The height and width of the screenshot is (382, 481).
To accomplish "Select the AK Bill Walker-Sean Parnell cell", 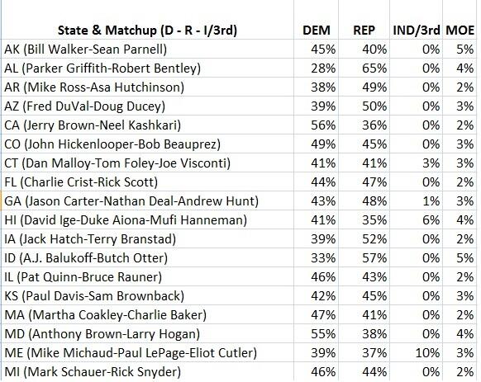I will tap(147, 49).
